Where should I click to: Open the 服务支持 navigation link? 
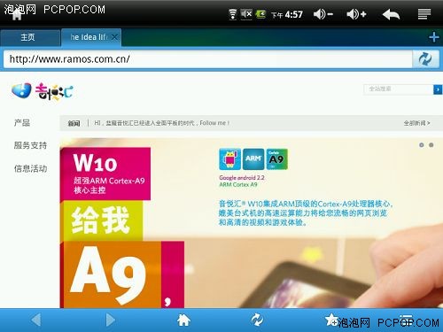pos(30,145)
